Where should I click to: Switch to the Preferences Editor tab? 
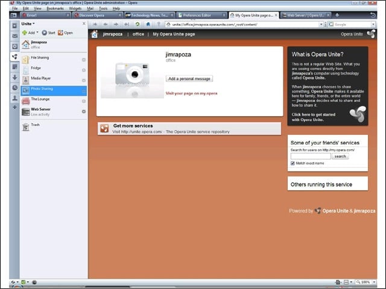[202, 15]
